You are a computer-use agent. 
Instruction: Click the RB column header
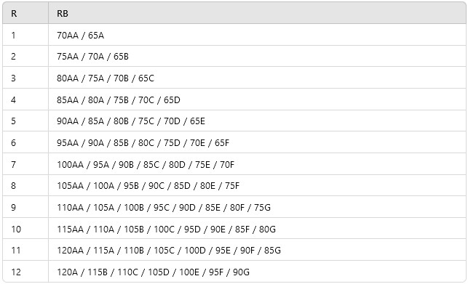257,13
